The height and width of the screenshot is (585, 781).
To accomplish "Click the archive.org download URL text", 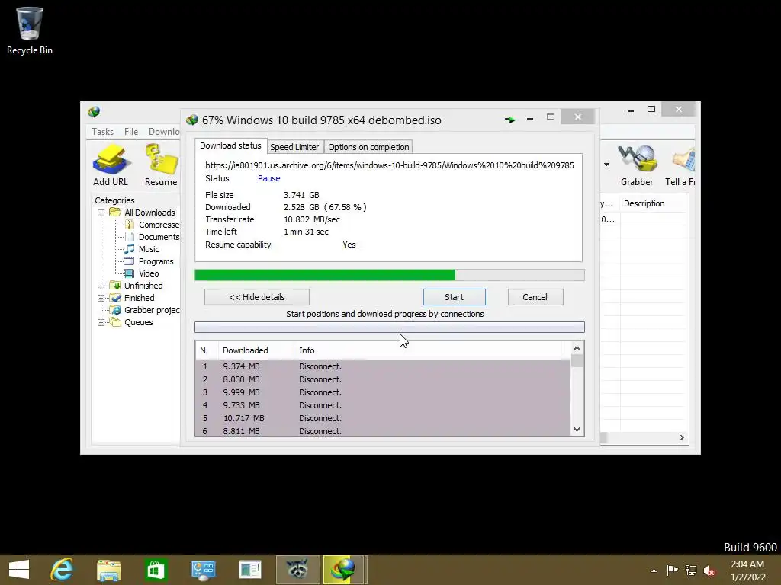I will (390, 165).
